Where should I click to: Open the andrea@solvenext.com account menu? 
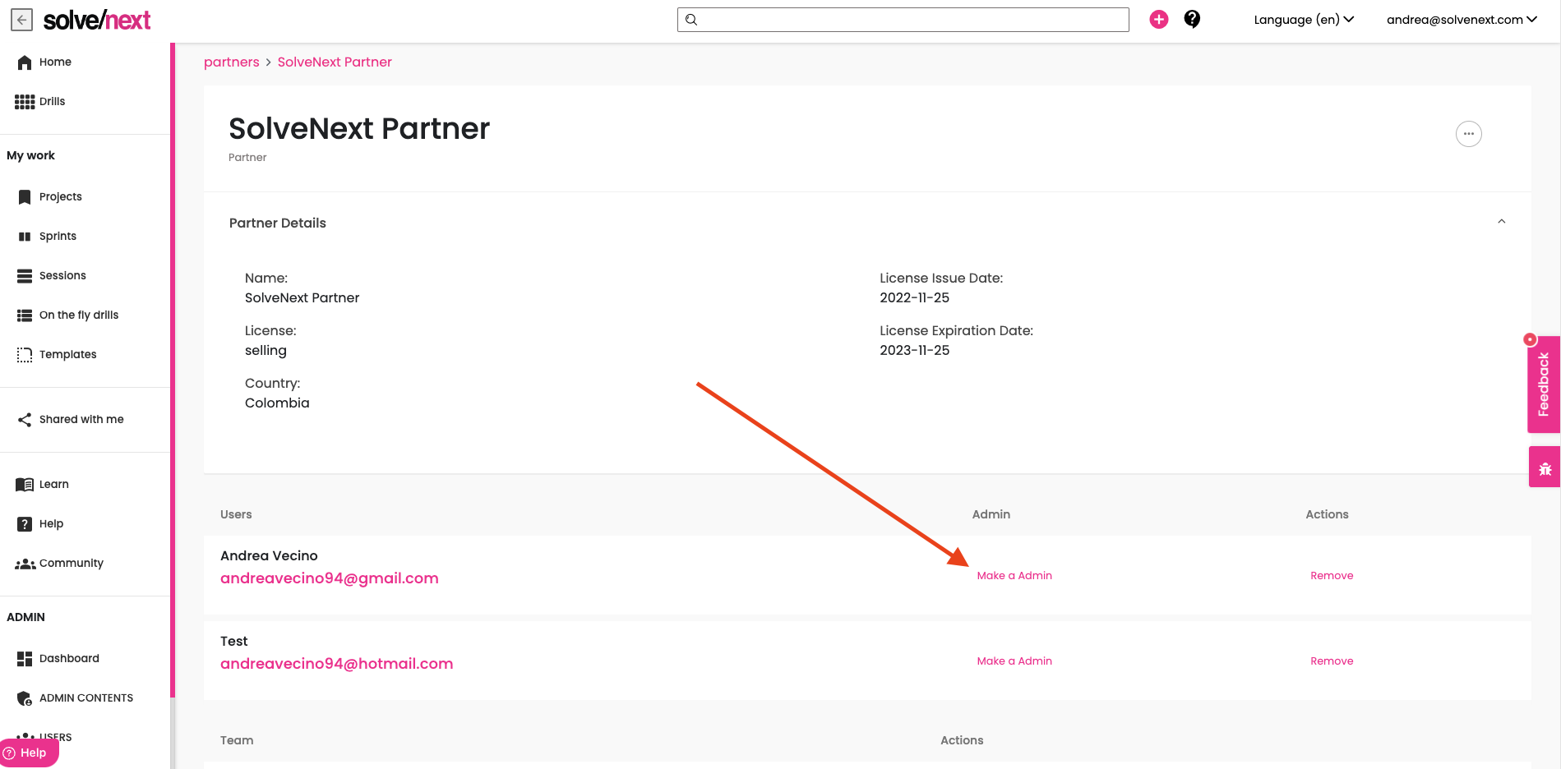point(1462,20)
